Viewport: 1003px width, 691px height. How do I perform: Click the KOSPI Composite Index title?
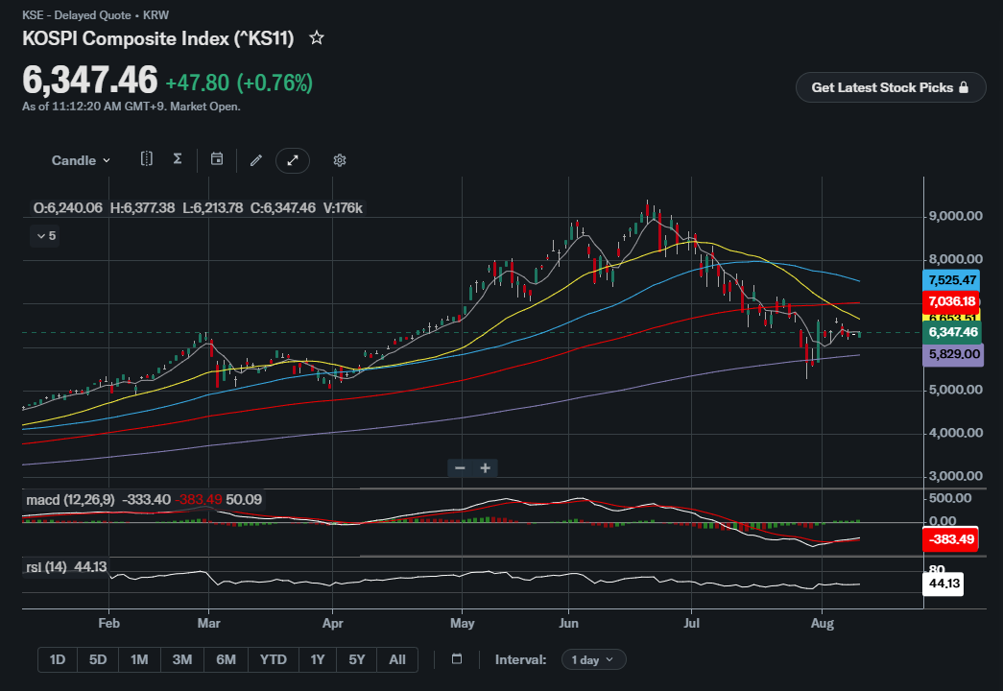point(158,38)
